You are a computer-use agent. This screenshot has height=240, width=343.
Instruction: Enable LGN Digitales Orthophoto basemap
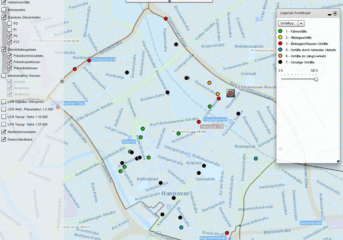pyautogui.click(x=4, y=102)
